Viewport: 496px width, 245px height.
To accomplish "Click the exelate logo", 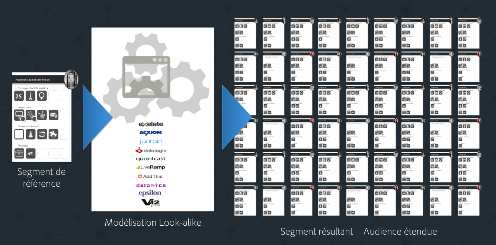I will [x=151, y=124].
